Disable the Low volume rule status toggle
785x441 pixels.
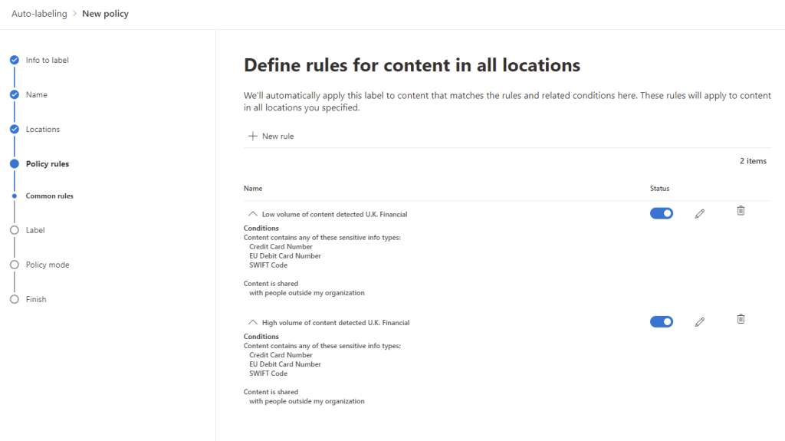[661, 213]
